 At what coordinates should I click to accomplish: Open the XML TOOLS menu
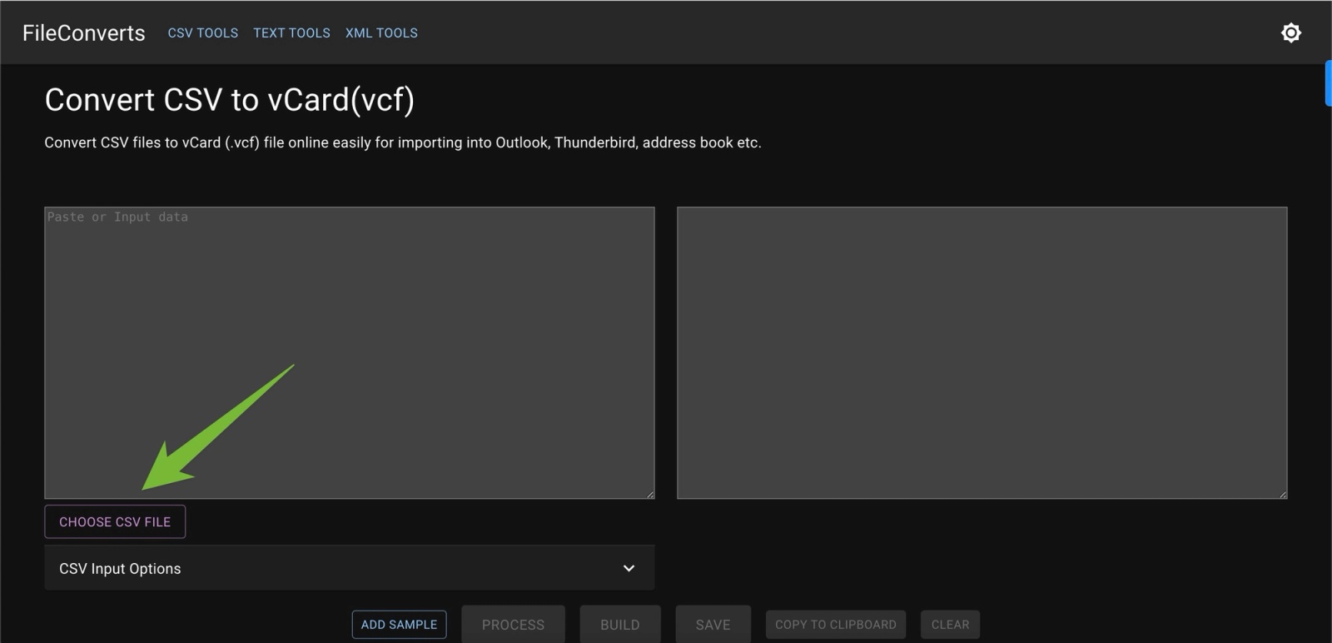381,33
